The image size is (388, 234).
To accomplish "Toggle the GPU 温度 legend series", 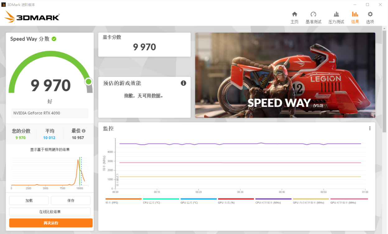I will pos(199,201).
